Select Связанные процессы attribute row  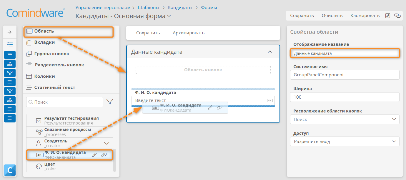pyautogui.click(x=69, y=132)
